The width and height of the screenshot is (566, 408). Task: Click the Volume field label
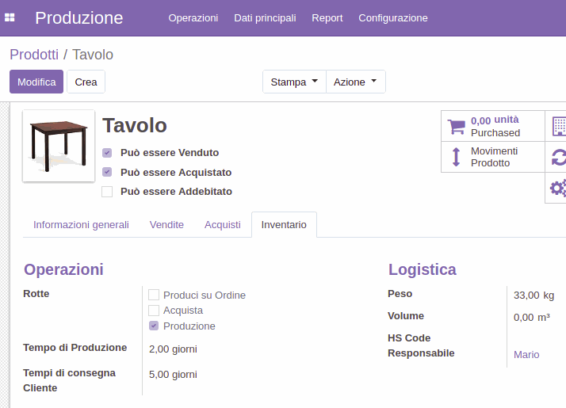406,315
